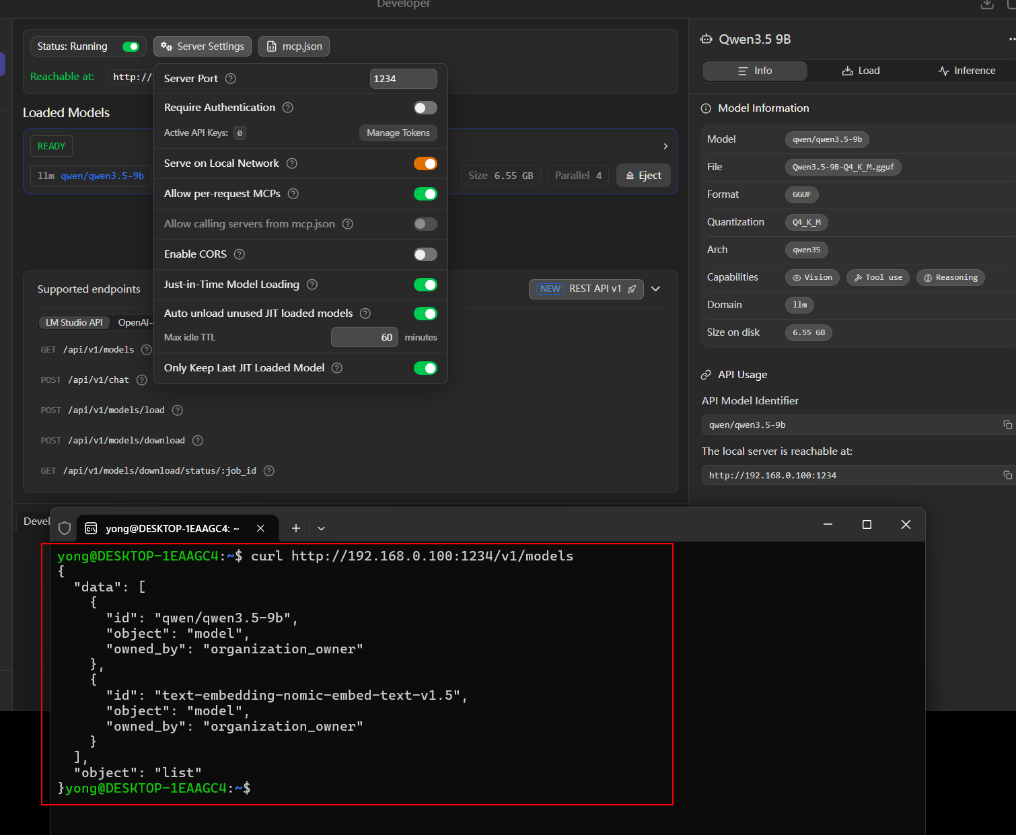Screen dimensions: 1016x835
Task: Open the Enable CORS help icon
Action: 240,254
